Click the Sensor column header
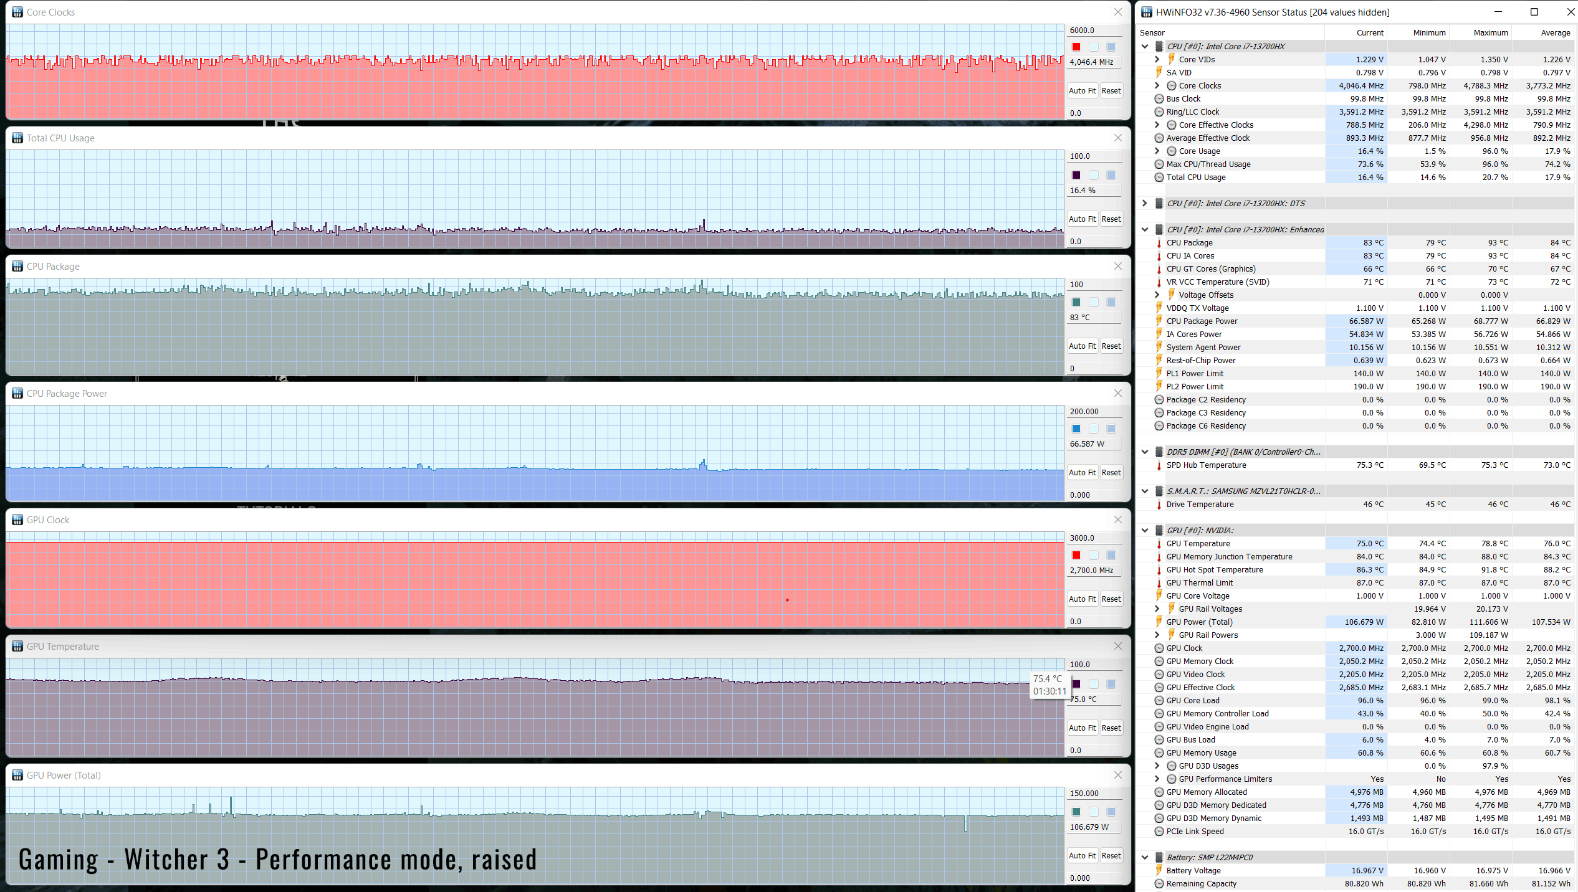 click(x=1231, y=32)
